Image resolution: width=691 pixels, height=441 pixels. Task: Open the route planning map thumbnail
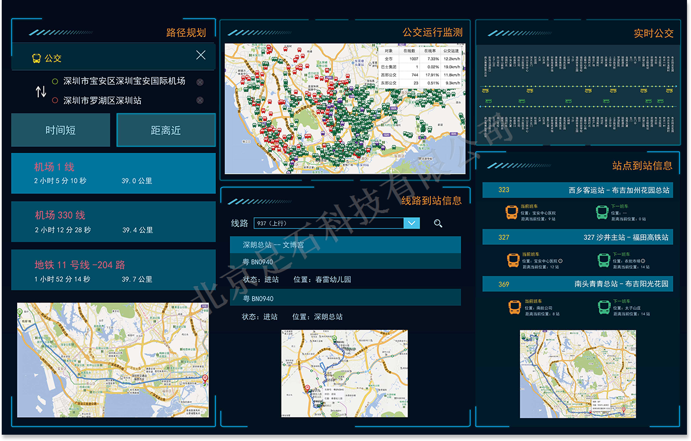click(113, 360)
